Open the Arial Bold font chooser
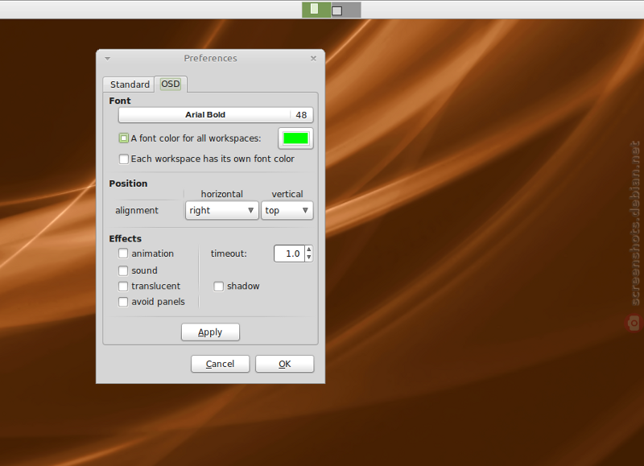The image size is (644, 466). pos(216,115)
